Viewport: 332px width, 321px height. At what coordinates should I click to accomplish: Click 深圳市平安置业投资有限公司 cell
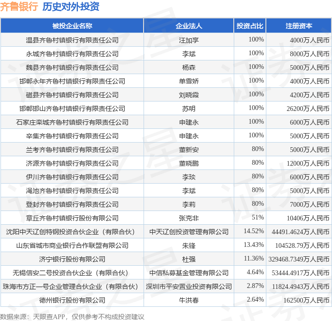click(x=188, y=286)
